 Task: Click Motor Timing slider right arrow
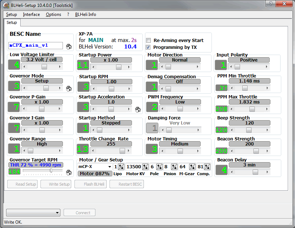pyautogui.click(x=198, y=151)
